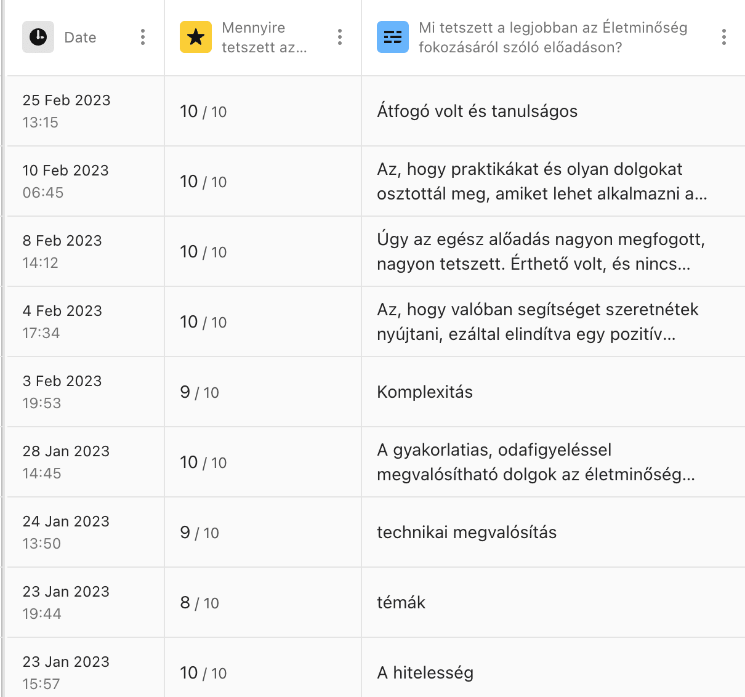Open options for the Mennyire tetszett column
The width and height of the screenshot is (745, 697).
(x=340, y=37)
